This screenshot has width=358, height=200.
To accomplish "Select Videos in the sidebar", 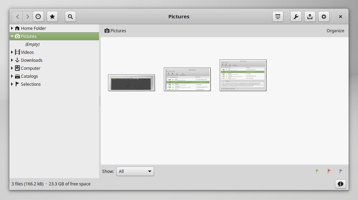I will 27,52.
